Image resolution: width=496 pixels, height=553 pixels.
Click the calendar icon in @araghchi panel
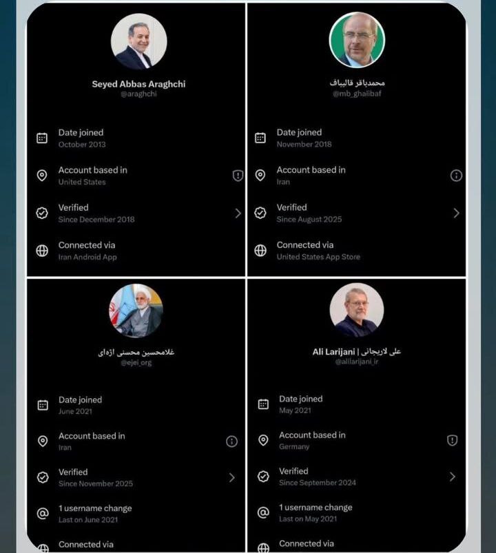42,138
